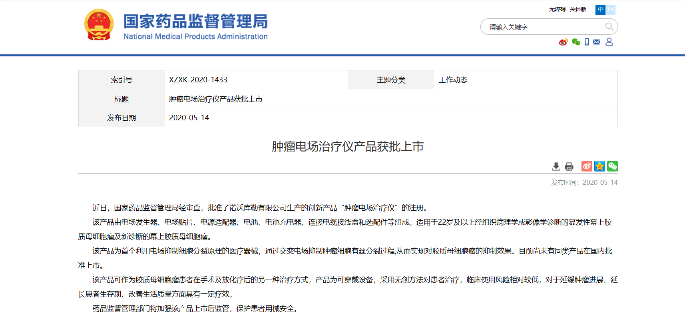Viewport: 685px width, 325px height.
Task: Click the search magnifier icon
Action: click(609, 27)
